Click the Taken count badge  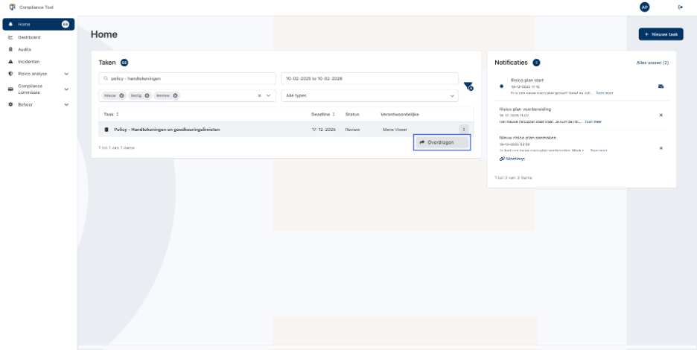coord(124,63)
